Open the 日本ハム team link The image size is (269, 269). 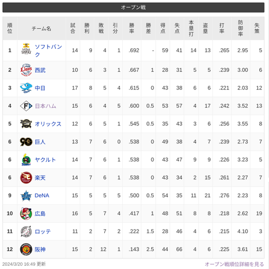[x=45, y=106]
